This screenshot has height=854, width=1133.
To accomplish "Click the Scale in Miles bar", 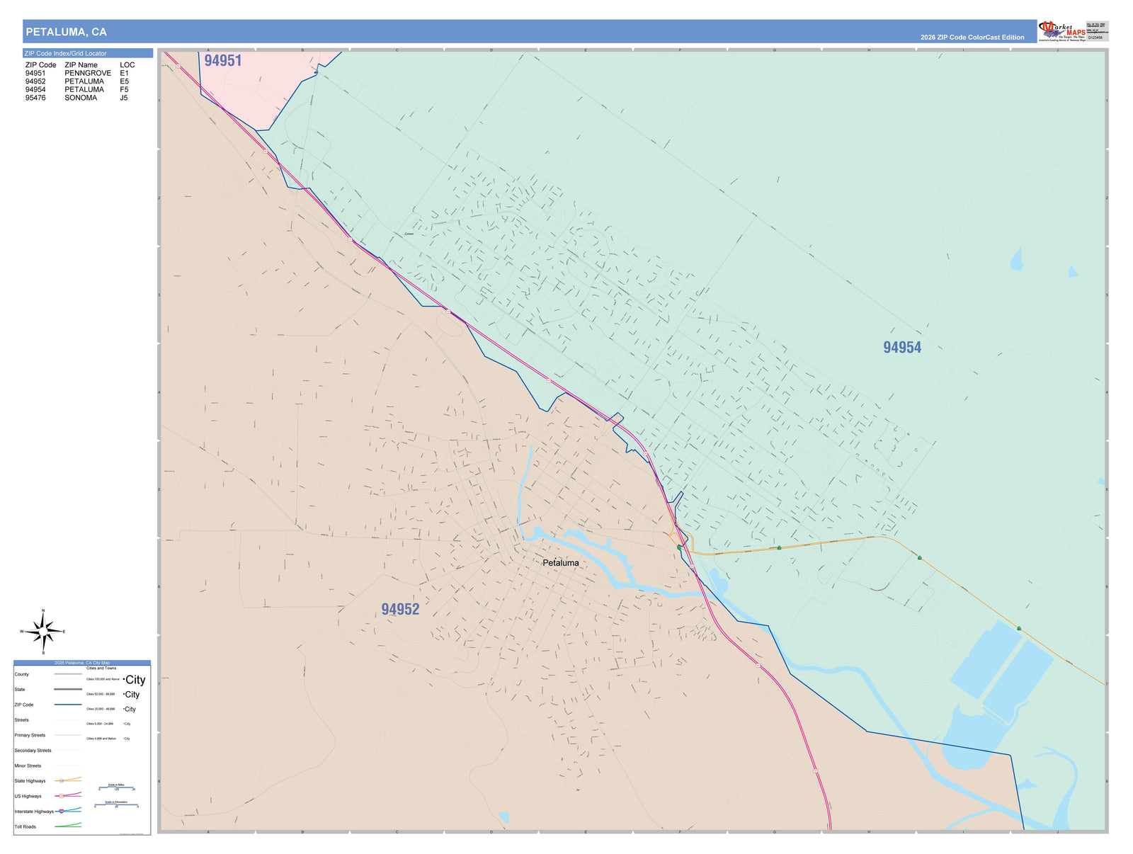I will point(116,787).
